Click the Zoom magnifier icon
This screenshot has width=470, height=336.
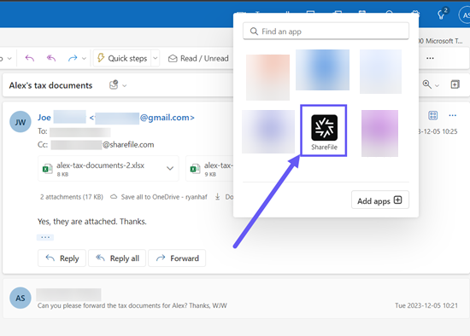point(426,84)
